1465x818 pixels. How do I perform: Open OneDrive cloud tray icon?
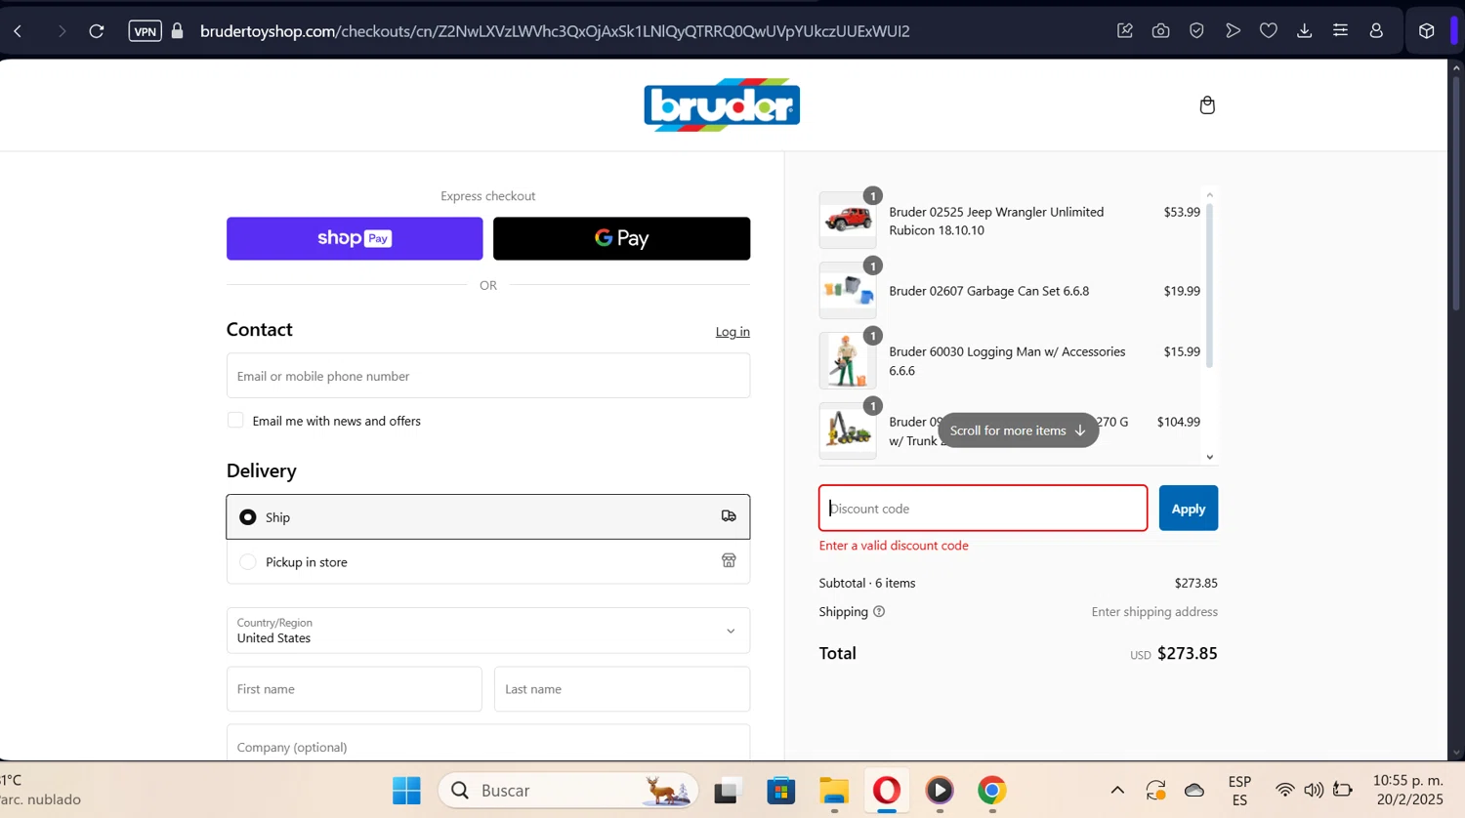(1194, 790)
